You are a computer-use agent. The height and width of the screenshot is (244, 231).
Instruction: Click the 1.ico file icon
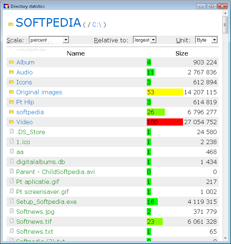click(x=12, y=141)
